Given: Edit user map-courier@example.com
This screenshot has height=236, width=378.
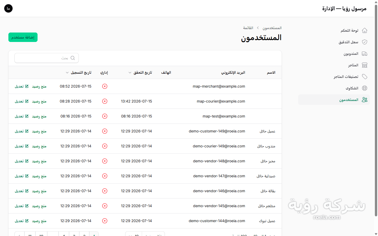Looking at the screenshot, I should 22,101.
